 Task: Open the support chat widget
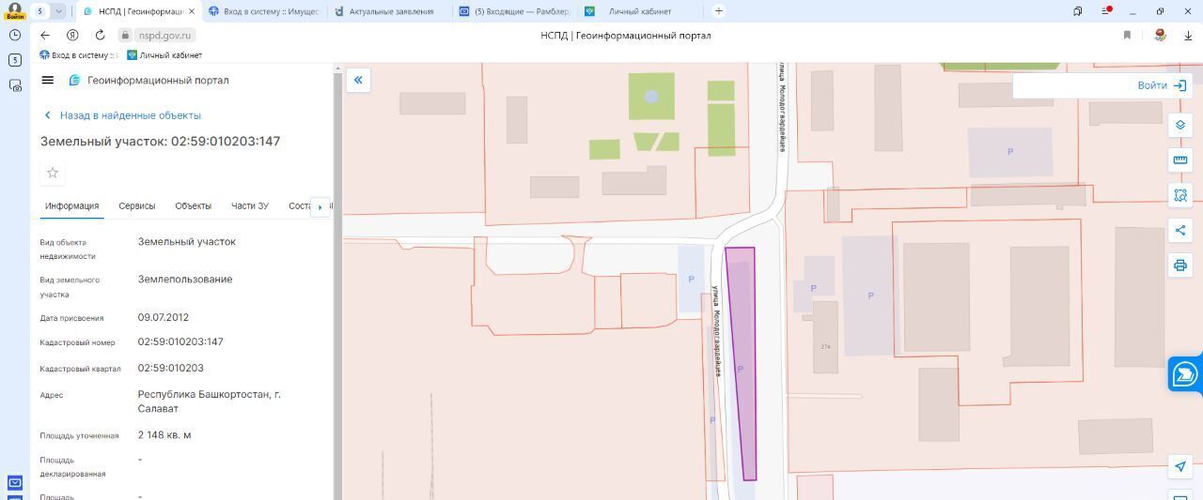click(1185, 374)
